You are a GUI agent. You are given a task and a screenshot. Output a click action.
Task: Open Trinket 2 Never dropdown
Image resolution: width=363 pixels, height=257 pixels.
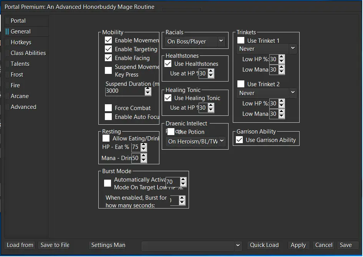click(x=267, y=93)
